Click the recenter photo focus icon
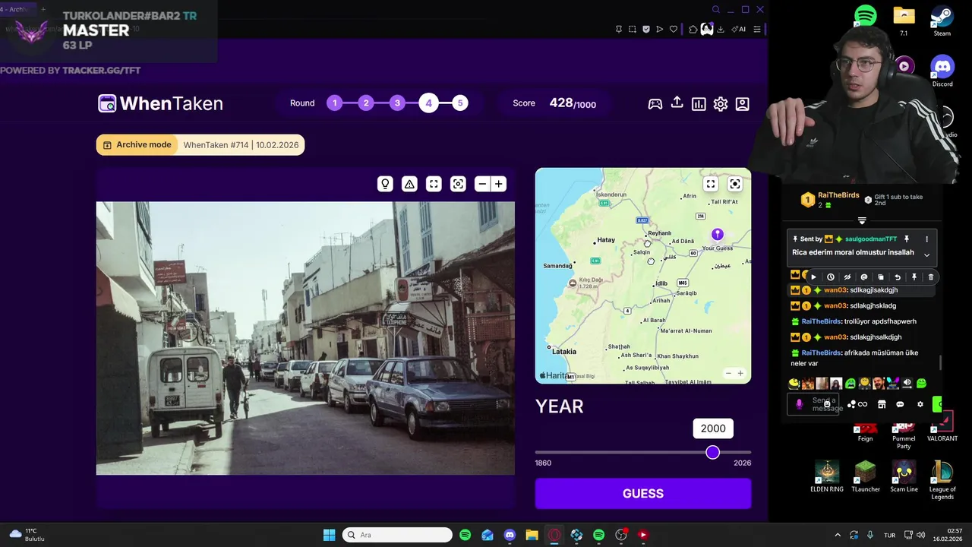 click(458, 184)
